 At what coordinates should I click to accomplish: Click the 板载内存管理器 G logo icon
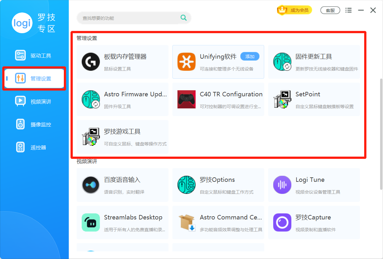(91, 62)
